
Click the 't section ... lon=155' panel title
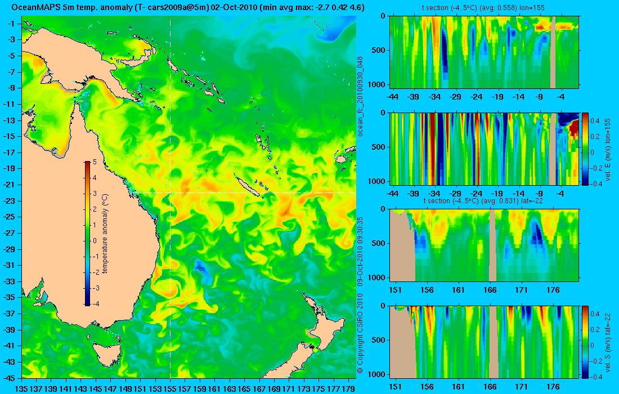pos(484,7)
